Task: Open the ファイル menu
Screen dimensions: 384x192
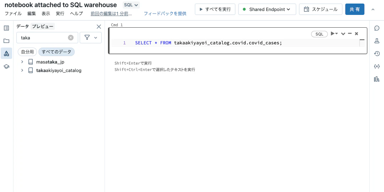Action: pos(13,14)
